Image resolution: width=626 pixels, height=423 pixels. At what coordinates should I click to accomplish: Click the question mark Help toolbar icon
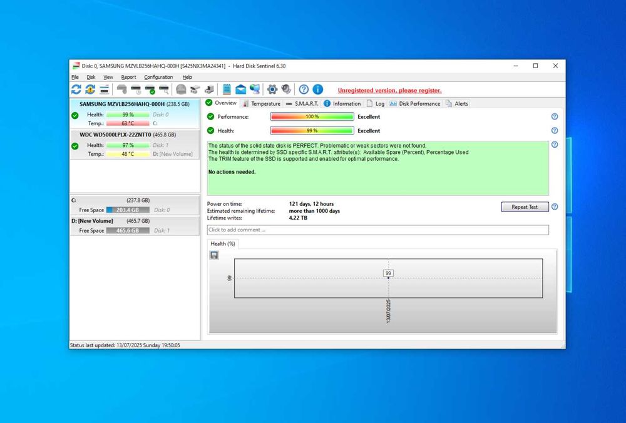304,89
